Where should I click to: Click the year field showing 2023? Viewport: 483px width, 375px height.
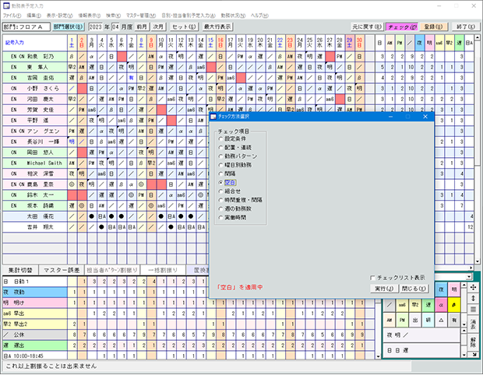(95, 26)
